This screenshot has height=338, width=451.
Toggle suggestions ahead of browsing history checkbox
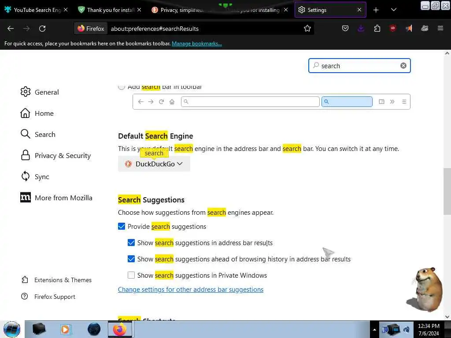131,259
